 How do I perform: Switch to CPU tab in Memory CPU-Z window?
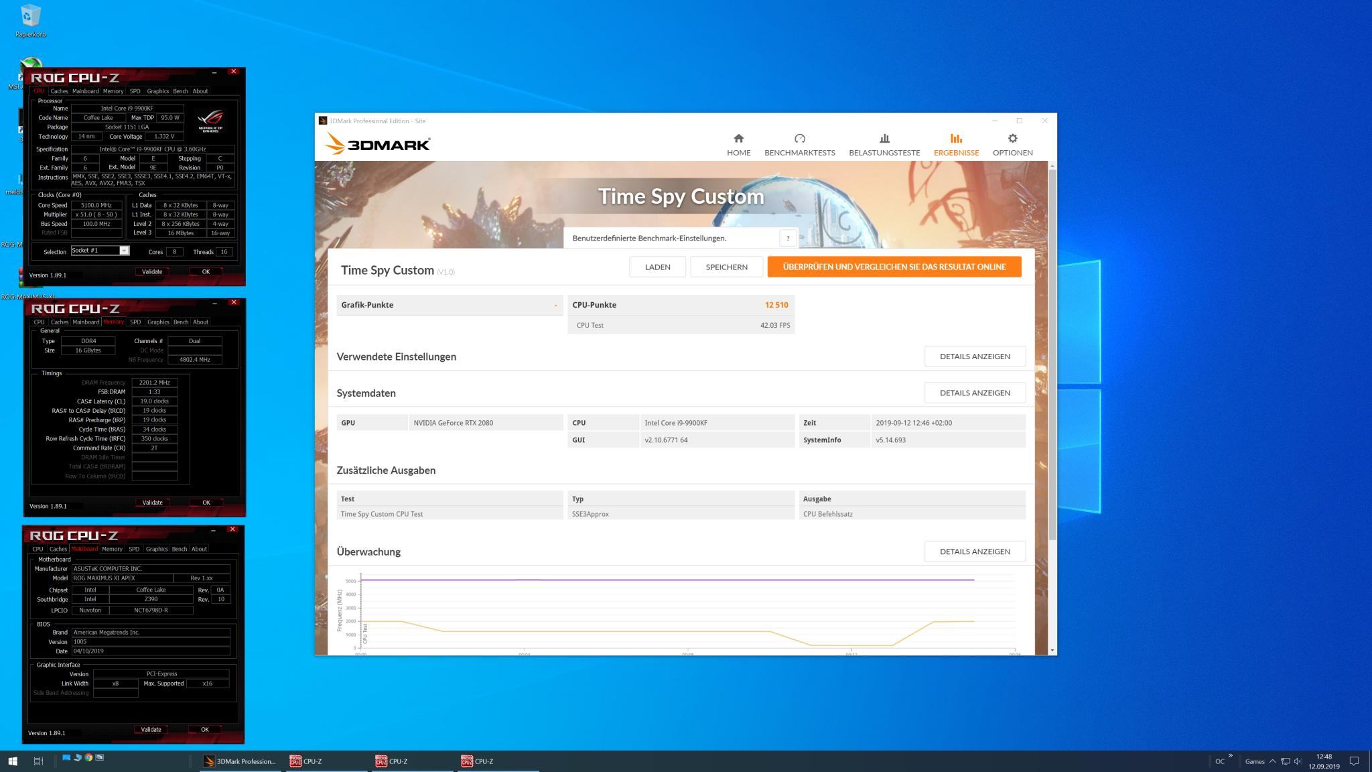point(39,322)
